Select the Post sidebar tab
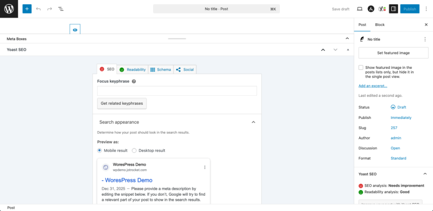Viewport: 433px width, 211px height. pos(362,25)
